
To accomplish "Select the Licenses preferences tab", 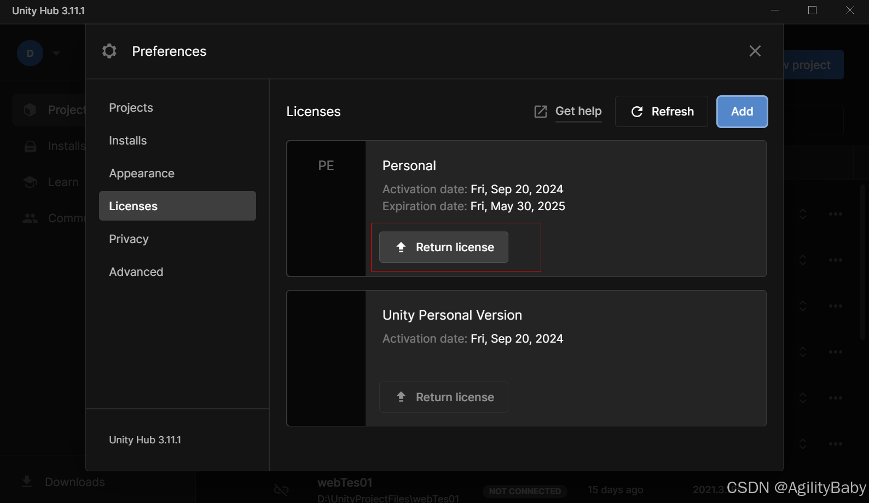I will coord(177,206).
